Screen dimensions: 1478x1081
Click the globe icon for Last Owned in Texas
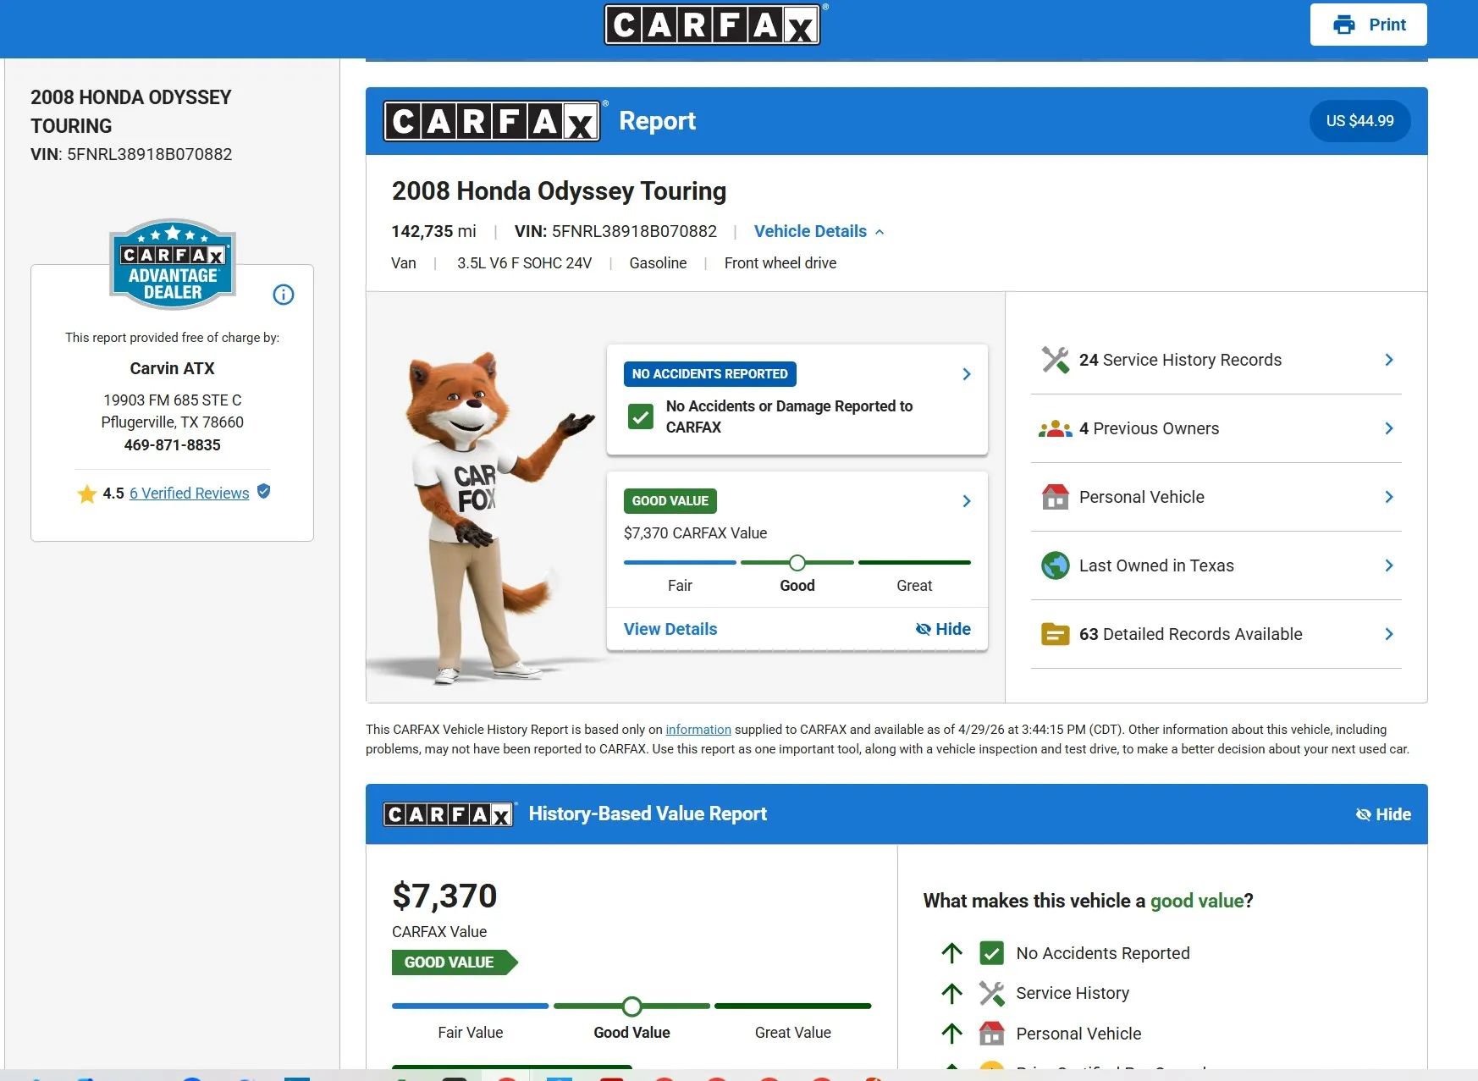point(1056,565)
